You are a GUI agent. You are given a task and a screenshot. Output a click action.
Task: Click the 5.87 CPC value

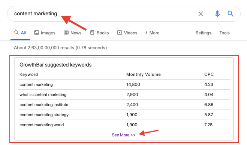coord(208,115)
